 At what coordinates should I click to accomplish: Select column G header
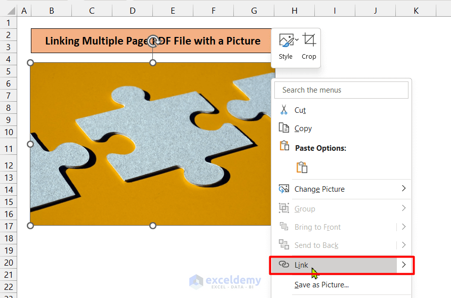tap(254, 11)
